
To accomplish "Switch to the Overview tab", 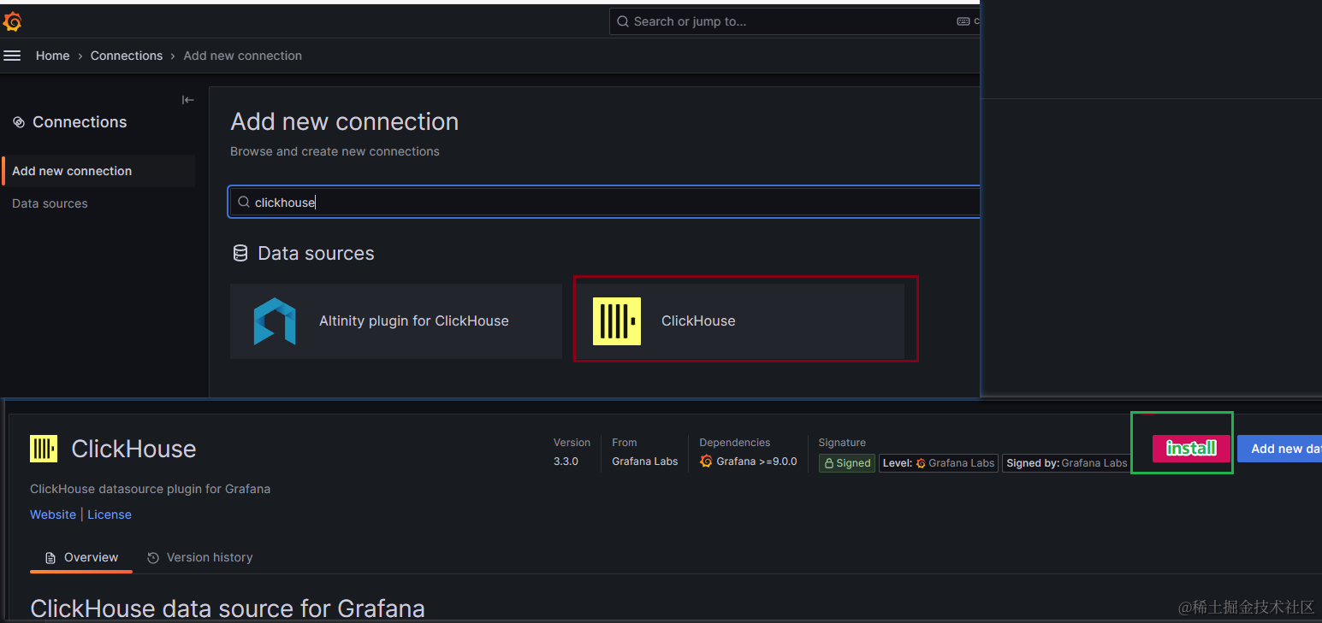I will tap(81, 558).
